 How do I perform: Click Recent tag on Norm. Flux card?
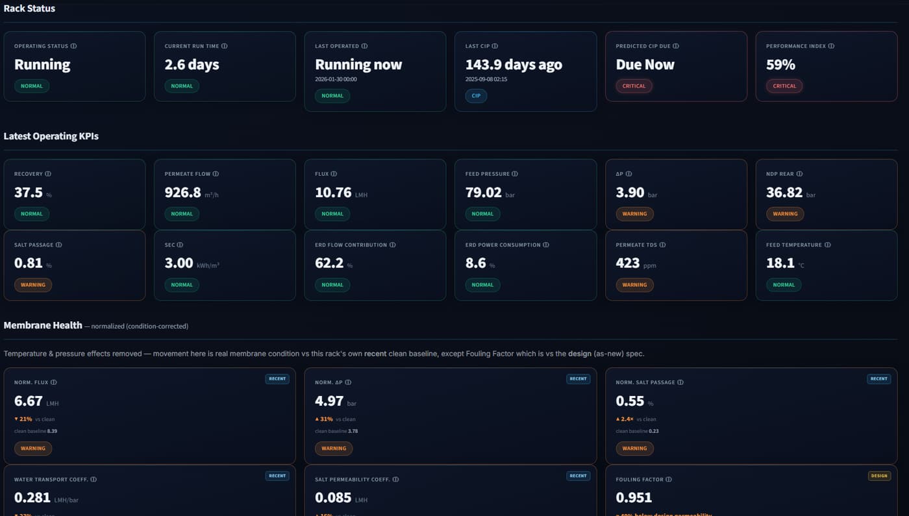[x=277, y=378]
